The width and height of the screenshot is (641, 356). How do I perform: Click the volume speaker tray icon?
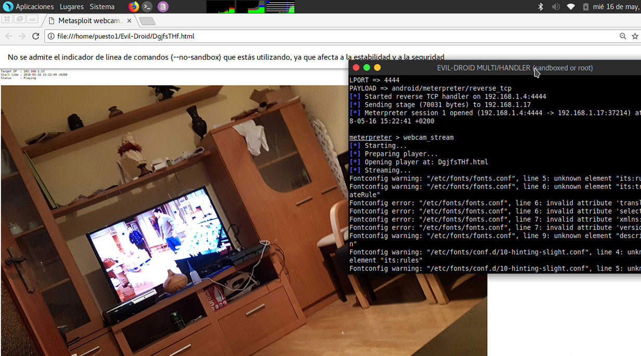[556, 7]
